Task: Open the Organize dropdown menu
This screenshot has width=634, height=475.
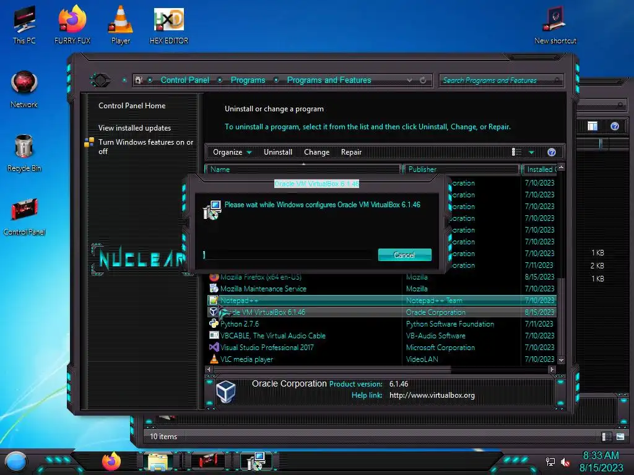Action: pyautogui.click(x=232, y=152)
